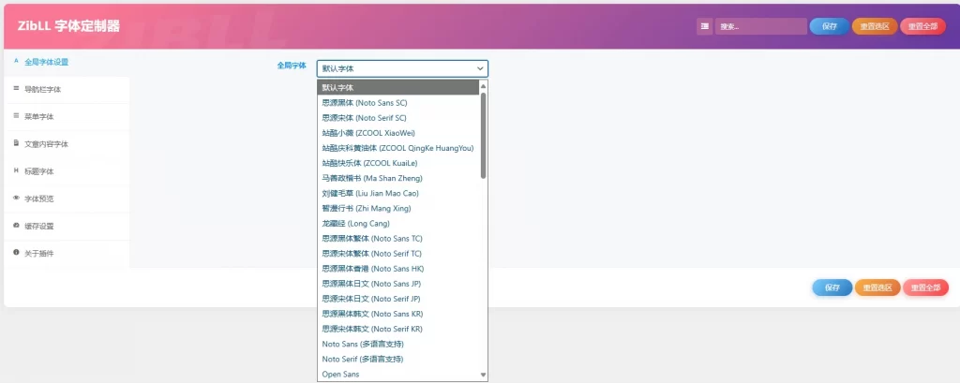Screen dimensions: 960x383
Task: Select 思源黑体 (Noto Sans SC) from the list
Action: (x=364, y=102)
